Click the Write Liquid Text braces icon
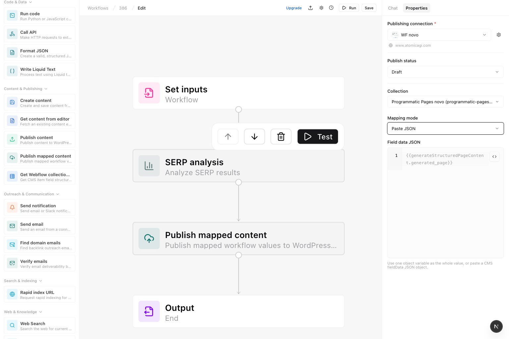509x339 pixels. coord(12,71)
